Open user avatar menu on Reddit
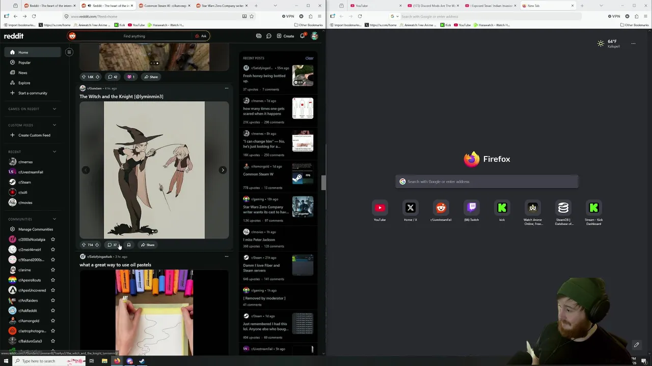Image resolution: width=652 pixels, height=366 pixels. coord(315,36)
